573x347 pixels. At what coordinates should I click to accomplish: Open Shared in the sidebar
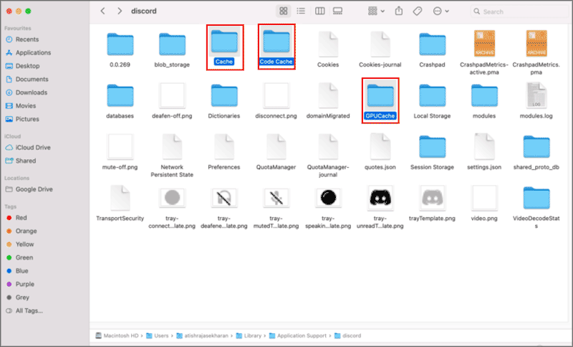tap(21, 161)
